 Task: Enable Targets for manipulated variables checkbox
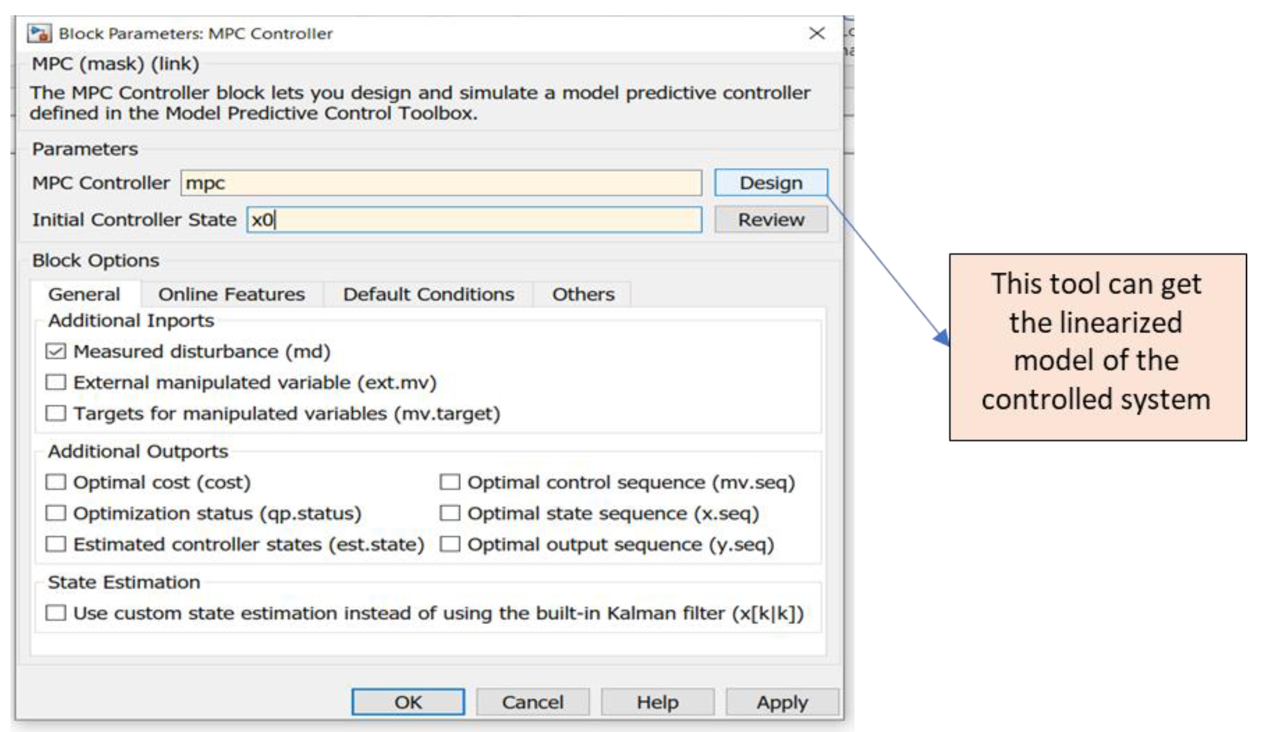pyautogui.click(x=56, y=414)
